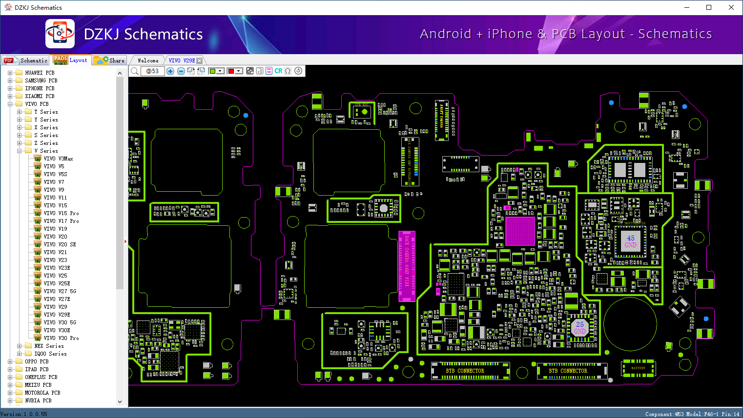Collapse the VIVO PCB folder
Image resolution: width=743 pixels, height=418 pixels.
tap(10, 104)
